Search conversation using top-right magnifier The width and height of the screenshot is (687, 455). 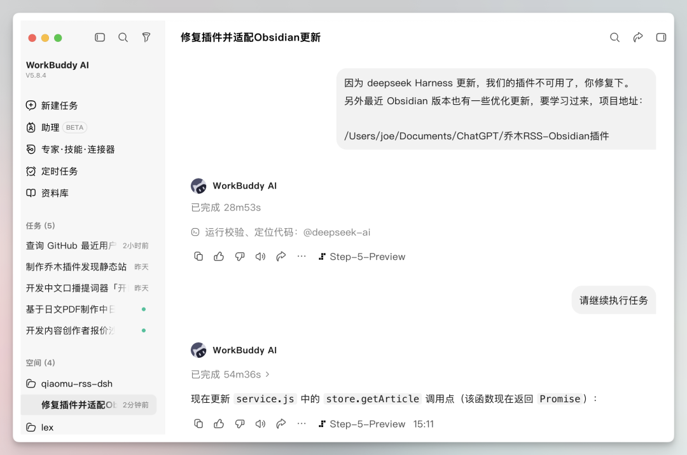(x=614, y=37)
